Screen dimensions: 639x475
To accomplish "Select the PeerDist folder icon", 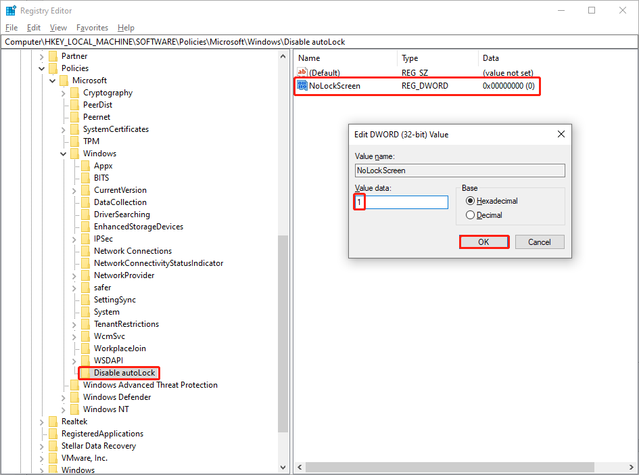I will (x=74, y=105).
